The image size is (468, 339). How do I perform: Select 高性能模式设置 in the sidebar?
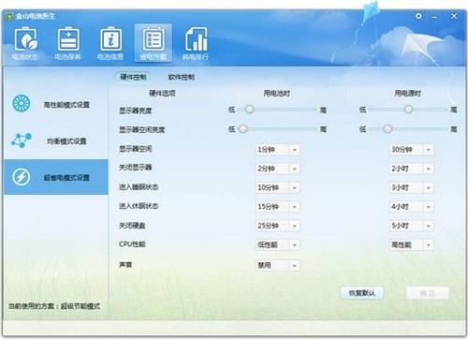tap(56, 104)
